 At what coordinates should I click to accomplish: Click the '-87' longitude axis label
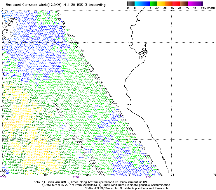pos(45,175)
